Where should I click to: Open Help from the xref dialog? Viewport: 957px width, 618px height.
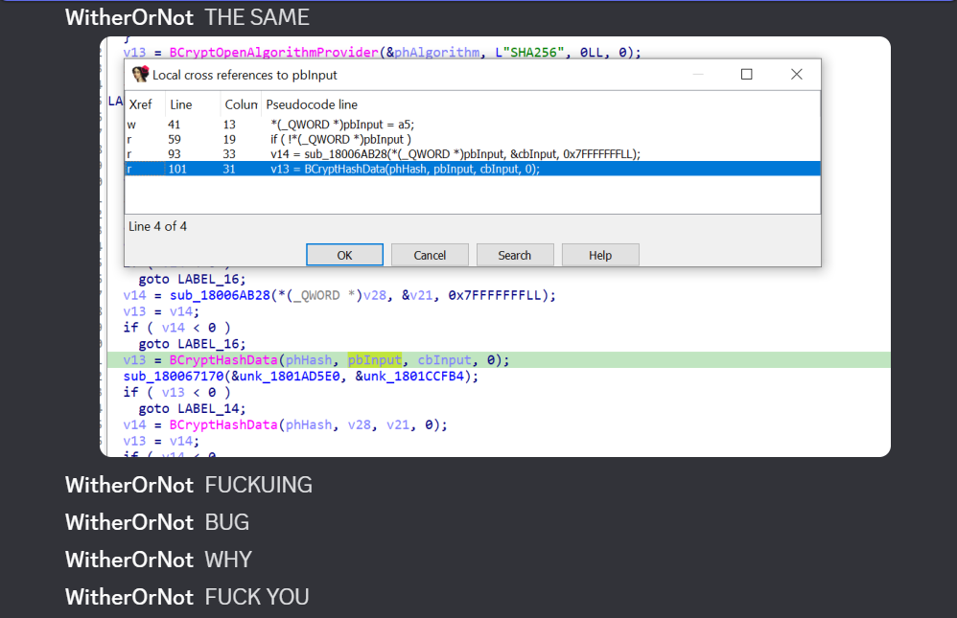[600, 255]
